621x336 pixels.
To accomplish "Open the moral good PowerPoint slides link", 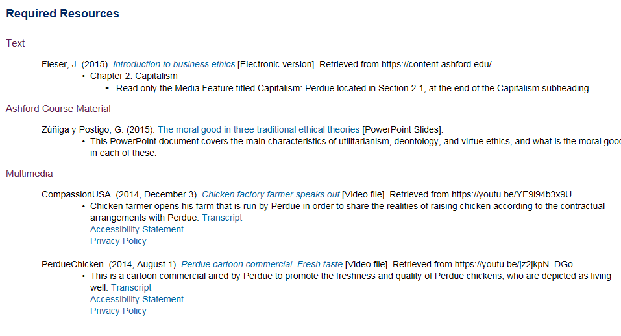I will coord(258,129).
